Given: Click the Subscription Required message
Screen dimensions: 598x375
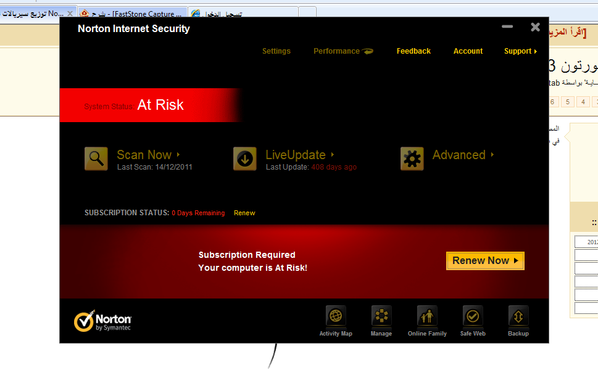Looking at the screenshot, I should click(247, 255).
